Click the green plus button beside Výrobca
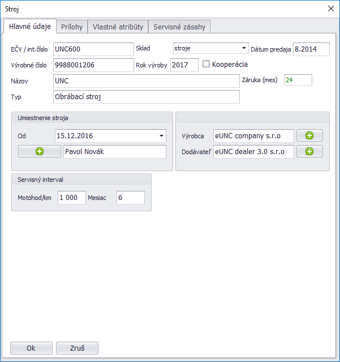Viewport: 340px width, 362px height. [309, 136]
